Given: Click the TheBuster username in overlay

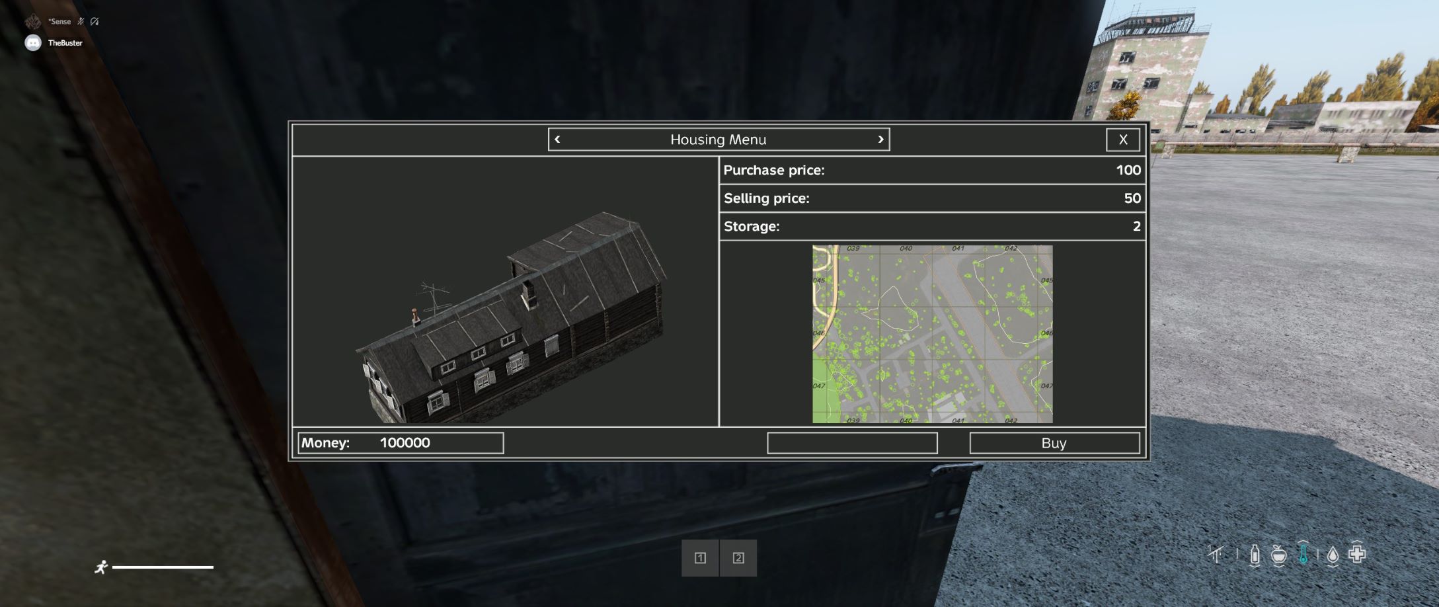Looking at the screenshot, I should [65, 43].
